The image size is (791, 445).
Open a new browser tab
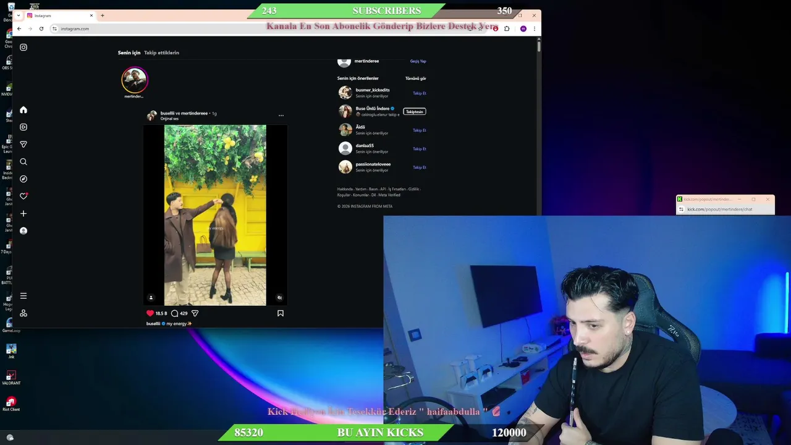tap(103, 15)
